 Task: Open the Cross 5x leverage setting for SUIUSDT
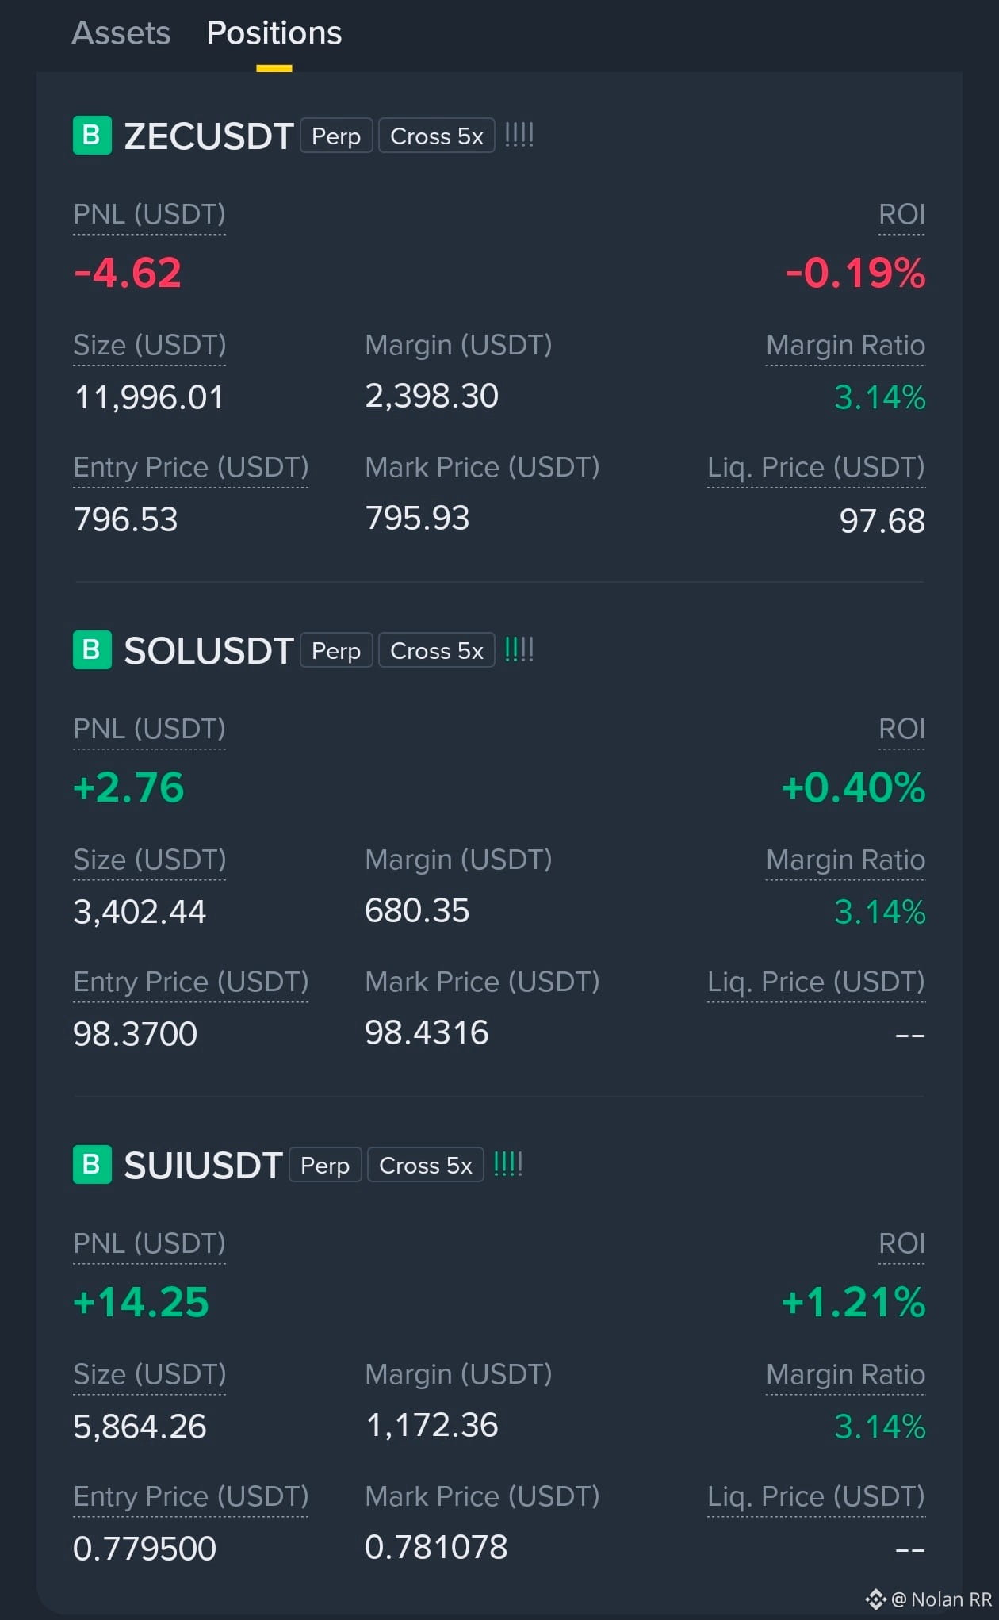(x=426, y=1165)
